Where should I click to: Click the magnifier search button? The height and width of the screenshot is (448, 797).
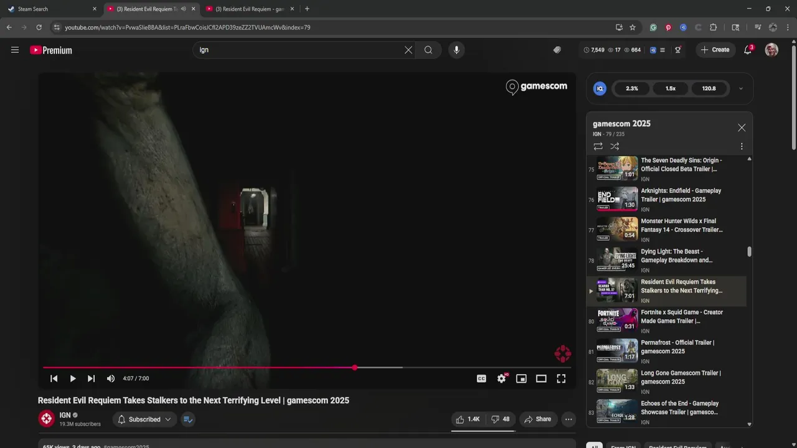(x=428, y=50)
